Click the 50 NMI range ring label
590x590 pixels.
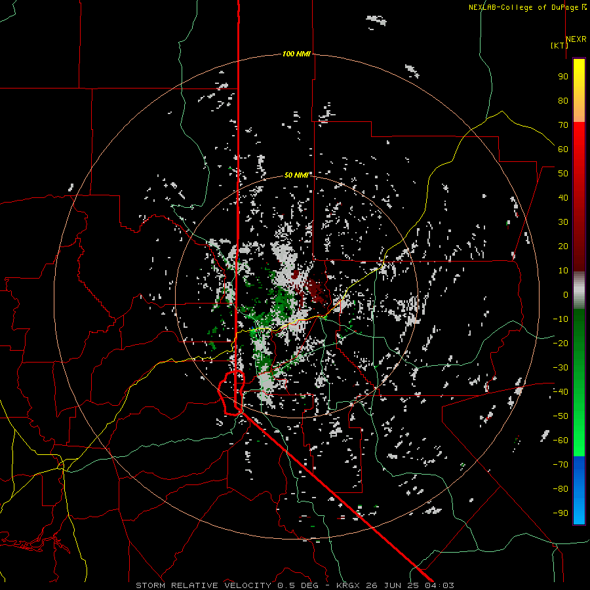[x=296, y=175]
